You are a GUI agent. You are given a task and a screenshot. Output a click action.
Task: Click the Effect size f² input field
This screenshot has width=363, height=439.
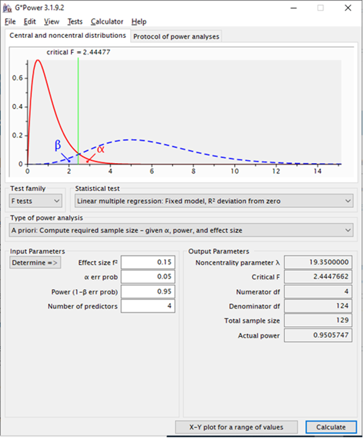148,262
